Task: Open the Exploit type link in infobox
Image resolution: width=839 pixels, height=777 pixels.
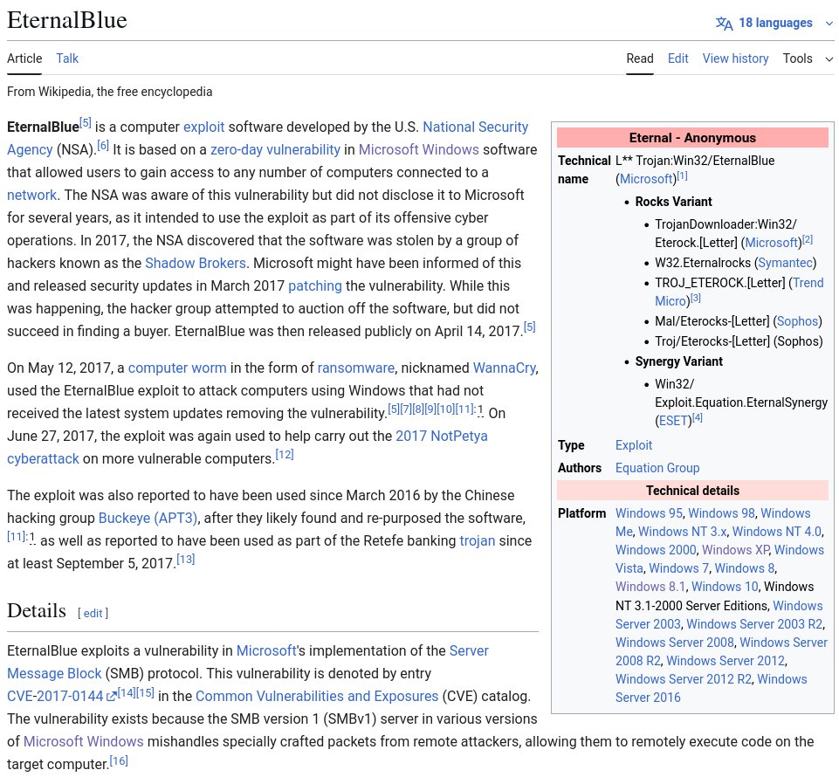Action: (x=634, y=445)
